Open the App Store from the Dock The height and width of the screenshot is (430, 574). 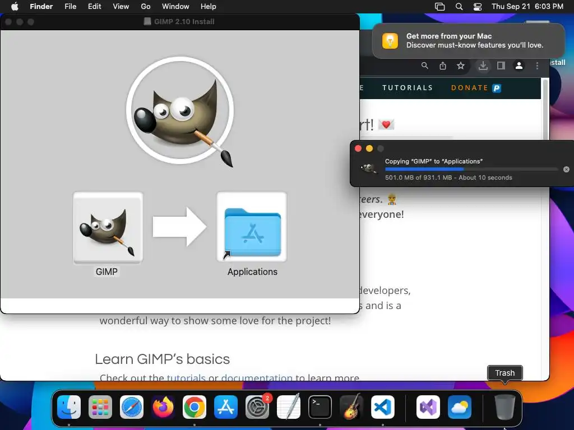[226, 407]
